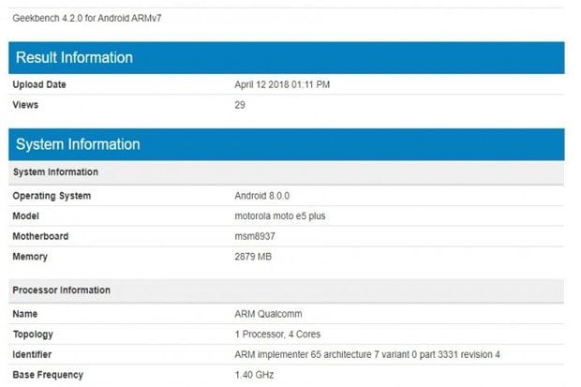Click the Processor Information subheading
The image size is (581, 387).
pos(287,290)
